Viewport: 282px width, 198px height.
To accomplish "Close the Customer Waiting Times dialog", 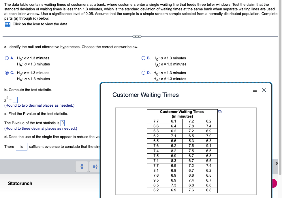I will click(x=264, y=90).
